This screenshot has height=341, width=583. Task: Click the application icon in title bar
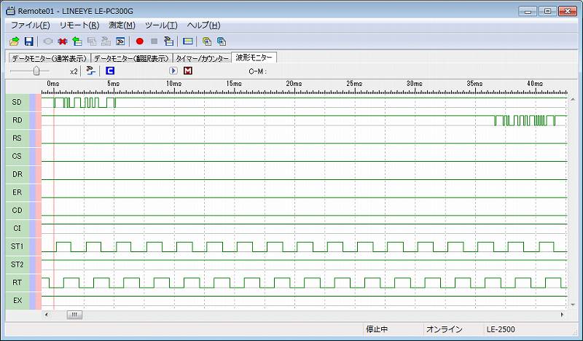click(10, 11)
